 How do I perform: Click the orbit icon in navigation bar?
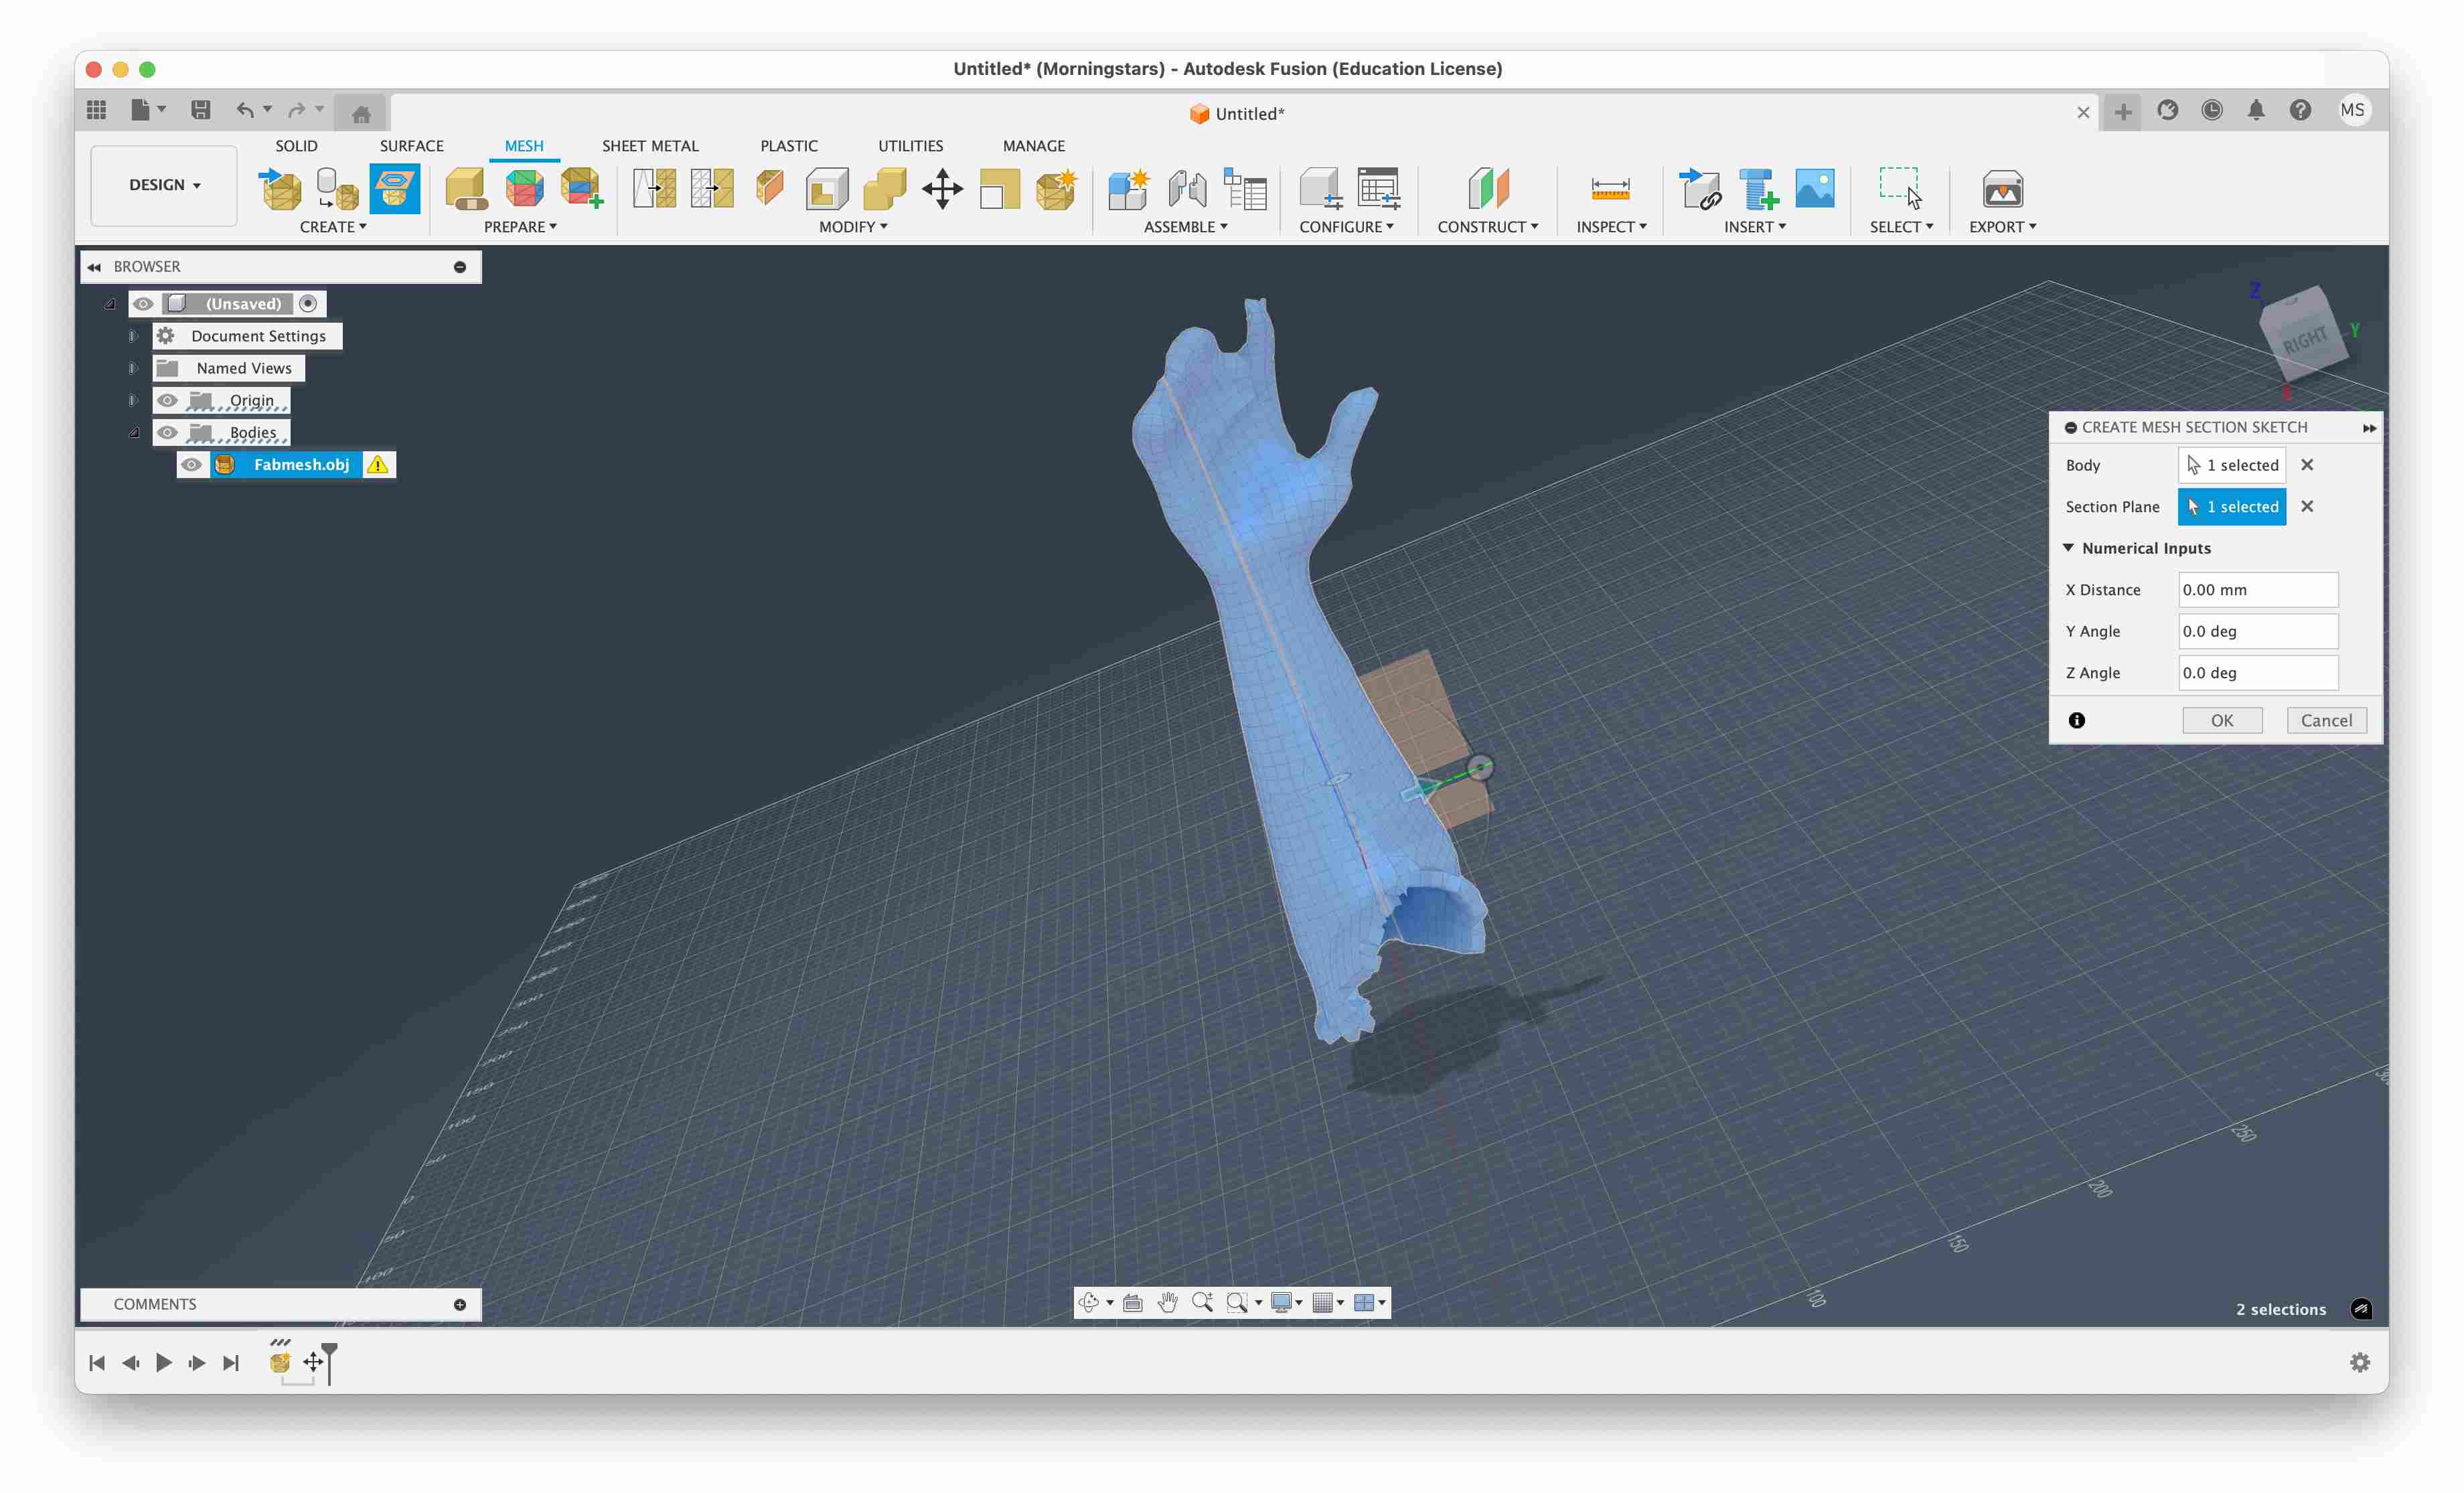(1089, 1302)
